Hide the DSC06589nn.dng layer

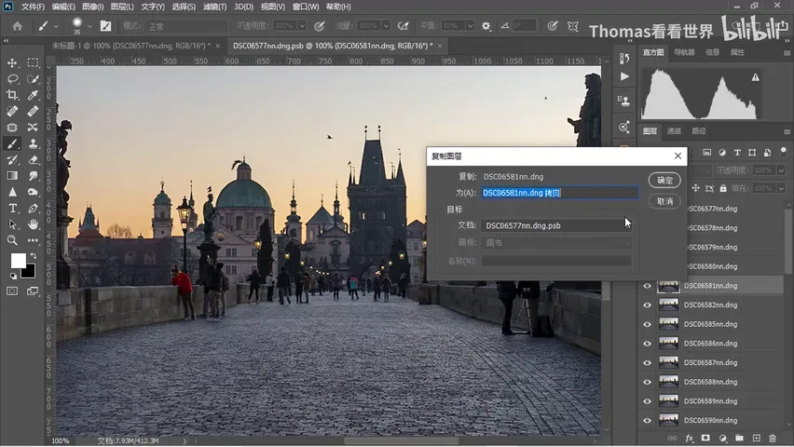647,401
